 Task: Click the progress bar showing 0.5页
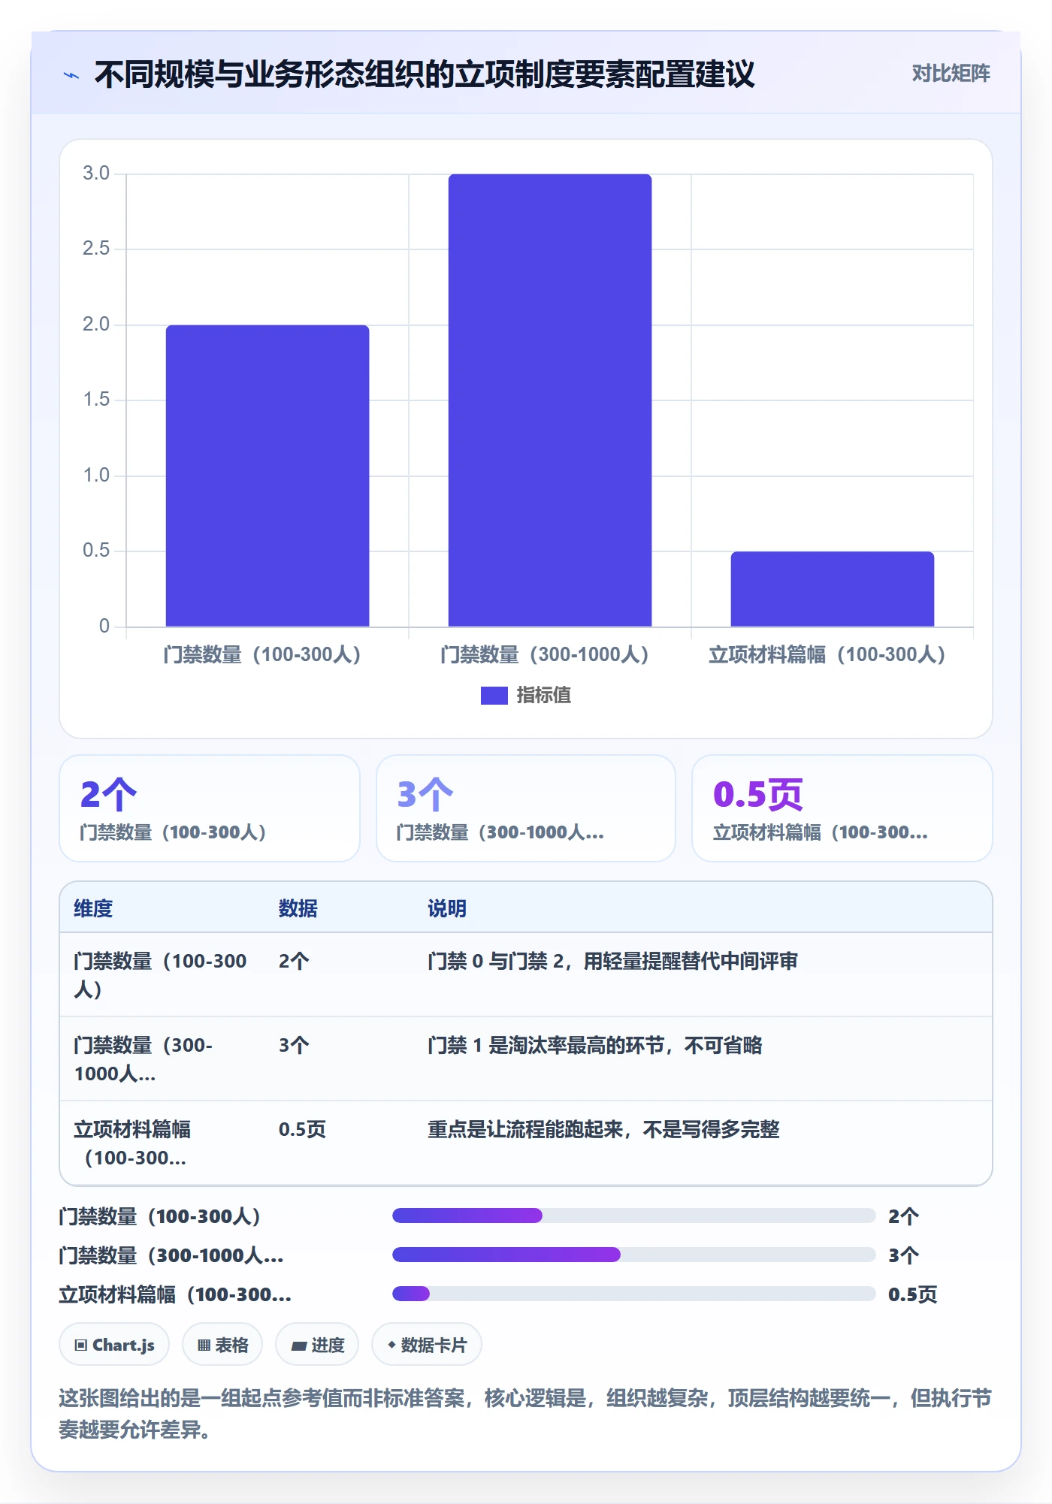633,1294
